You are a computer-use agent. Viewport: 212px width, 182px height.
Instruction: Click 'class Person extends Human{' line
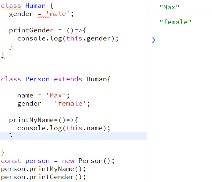(56, 79)
